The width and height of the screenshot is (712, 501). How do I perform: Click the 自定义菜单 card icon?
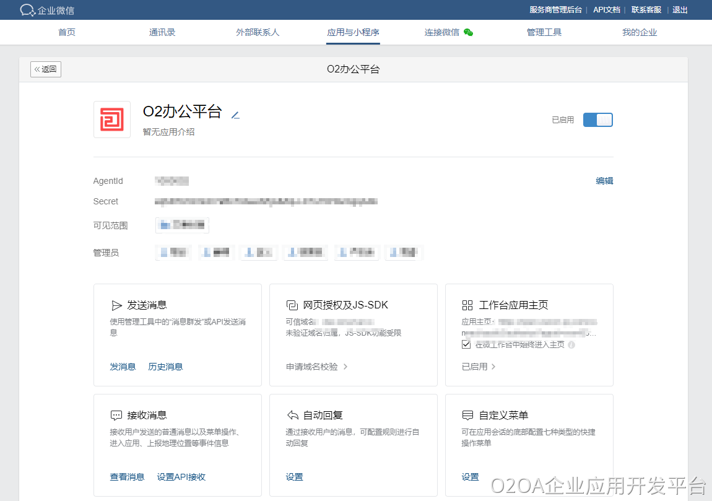point(467,416)
